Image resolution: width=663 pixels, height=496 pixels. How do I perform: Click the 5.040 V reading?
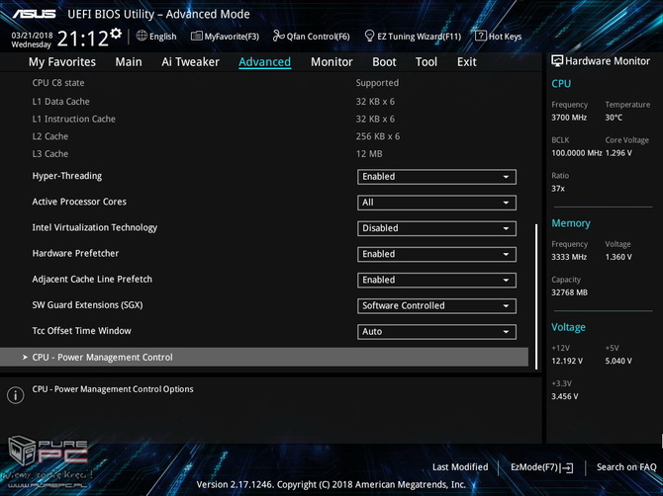pos(618,361)
